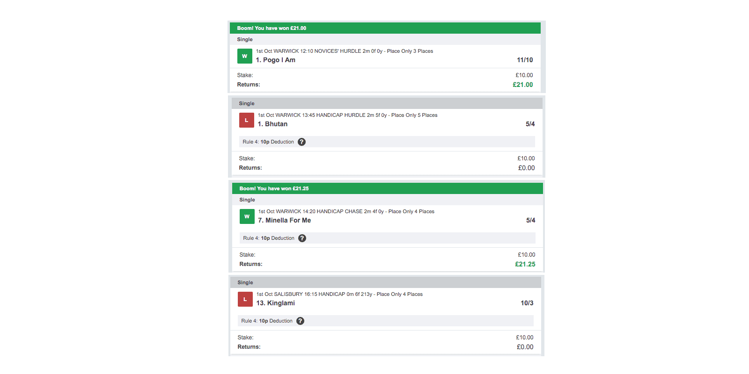Click the Warwick 14:20 Handicap Chase race text
This screenshot has width=749, height=374.
tap(346, 211)
